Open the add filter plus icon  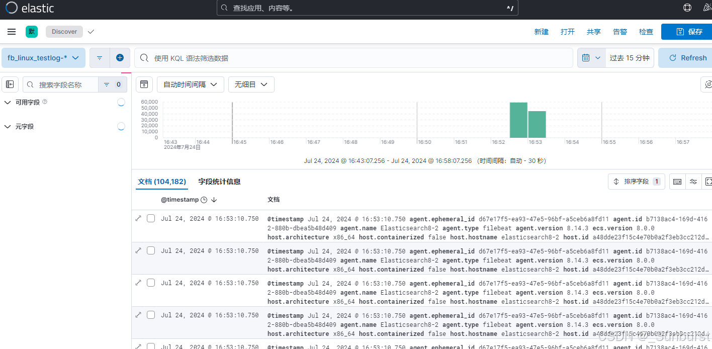(120, 57)
